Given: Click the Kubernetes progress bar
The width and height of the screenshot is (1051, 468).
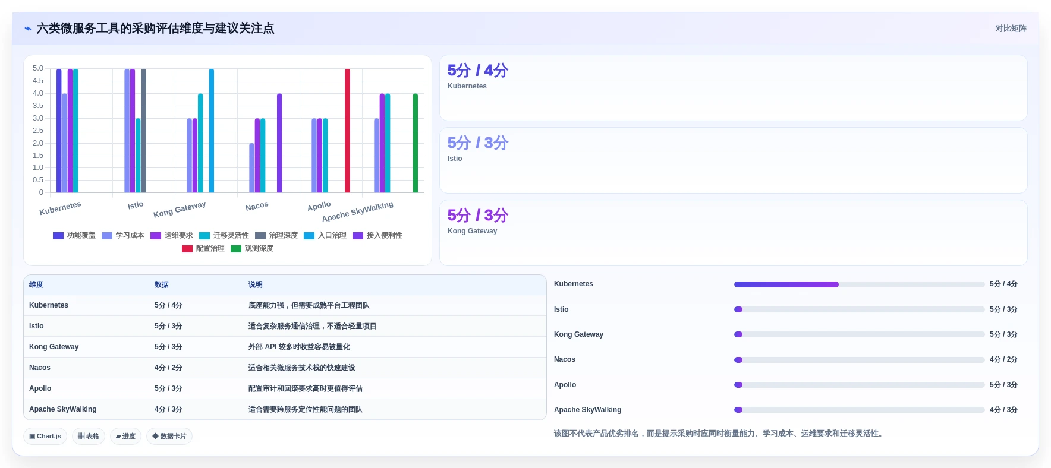Looking at the screenshot, I should pos(859,284).
